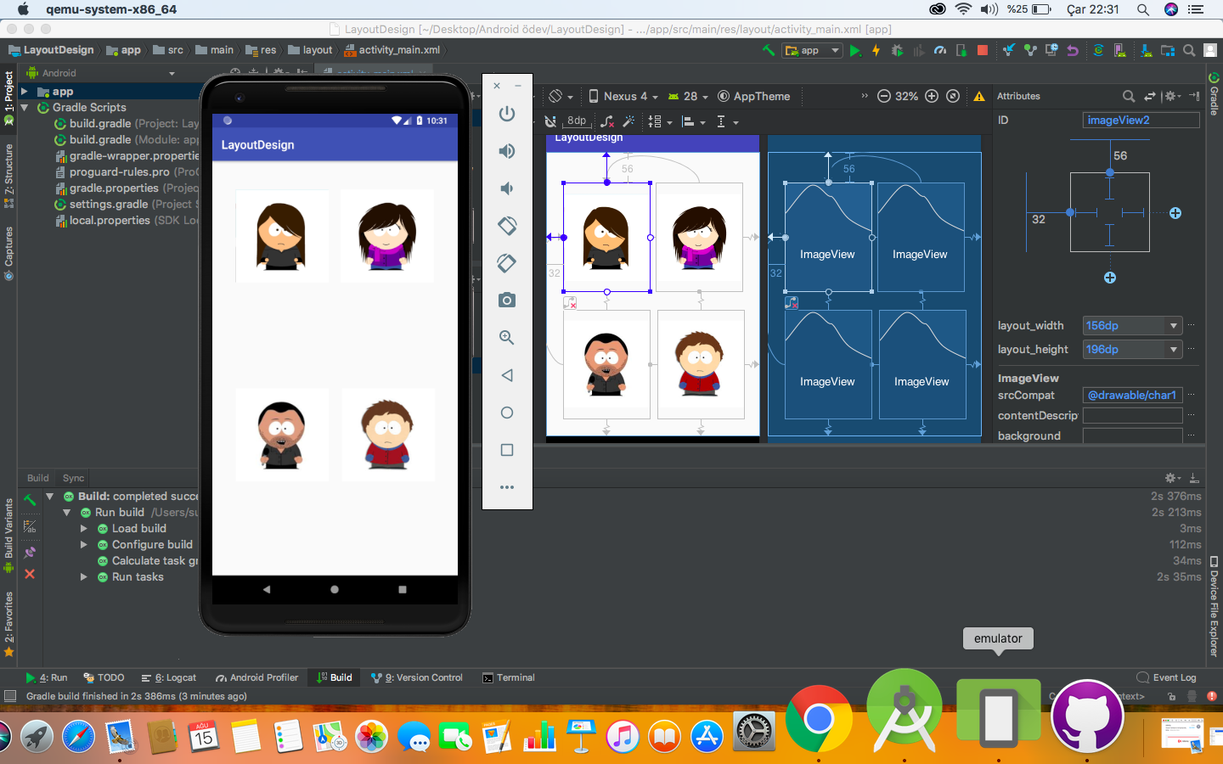
Task: Take emulator screenshot with camera icon
Action: tap(507, 301)
